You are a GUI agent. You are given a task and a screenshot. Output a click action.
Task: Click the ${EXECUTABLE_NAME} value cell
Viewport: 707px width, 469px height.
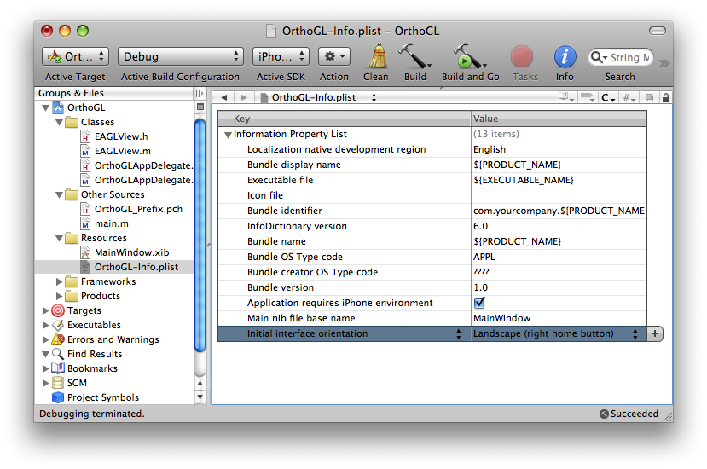[x=559, y=180]
